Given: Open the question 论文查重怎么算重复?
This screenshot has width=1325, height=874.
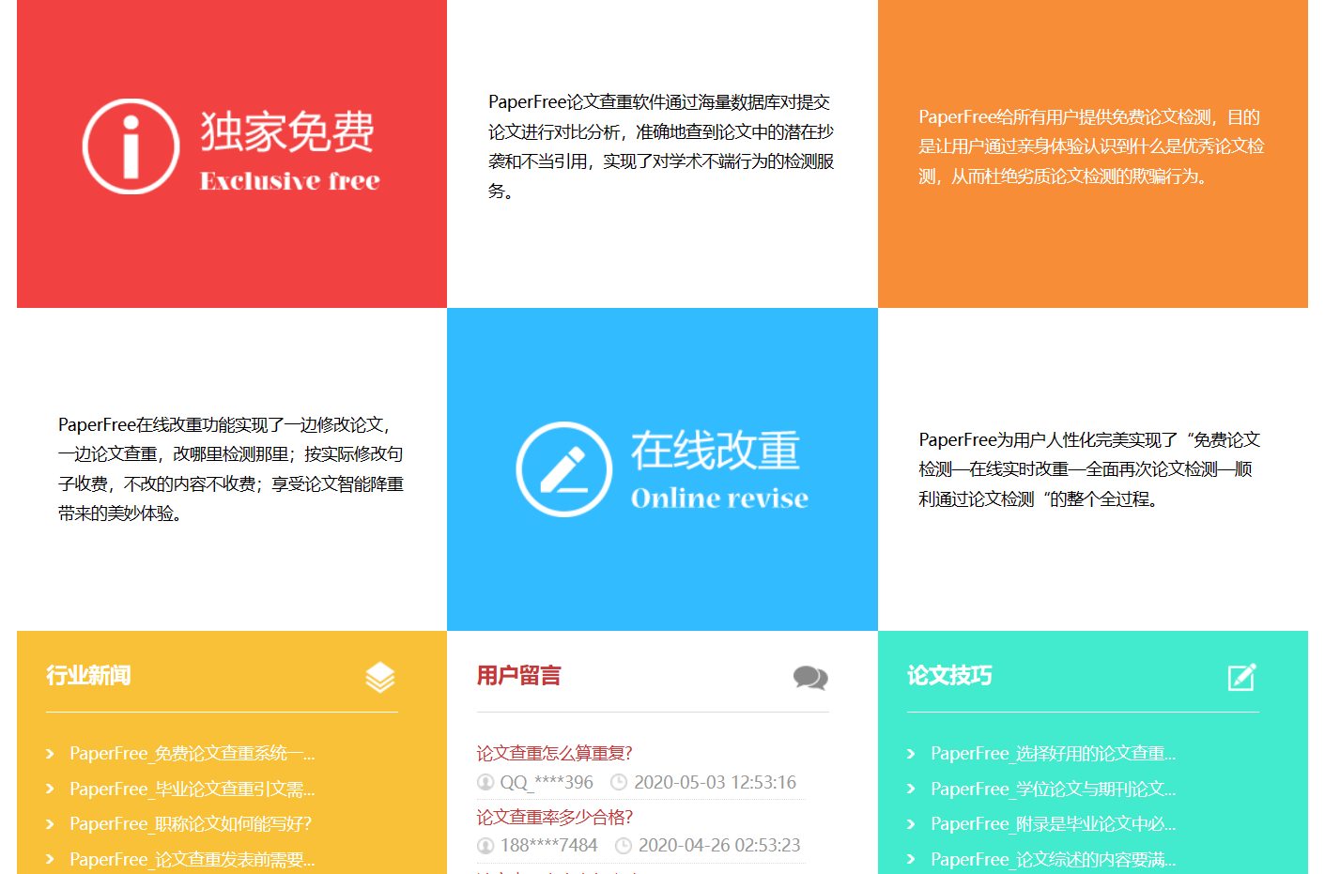Looking at the screenshot, I should 554,754.
